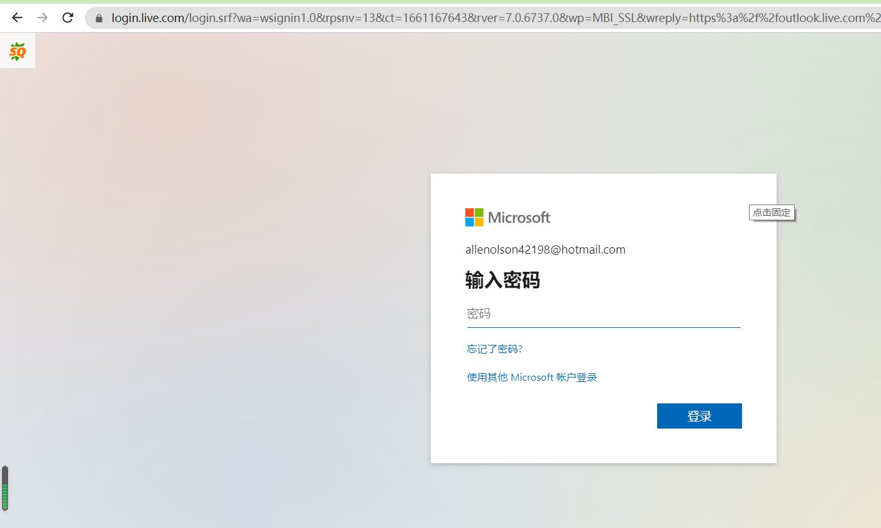Viewport: 881px width, 528px height.
Task: Click into the 密码 password field
Action: click(x=603, y=314)
